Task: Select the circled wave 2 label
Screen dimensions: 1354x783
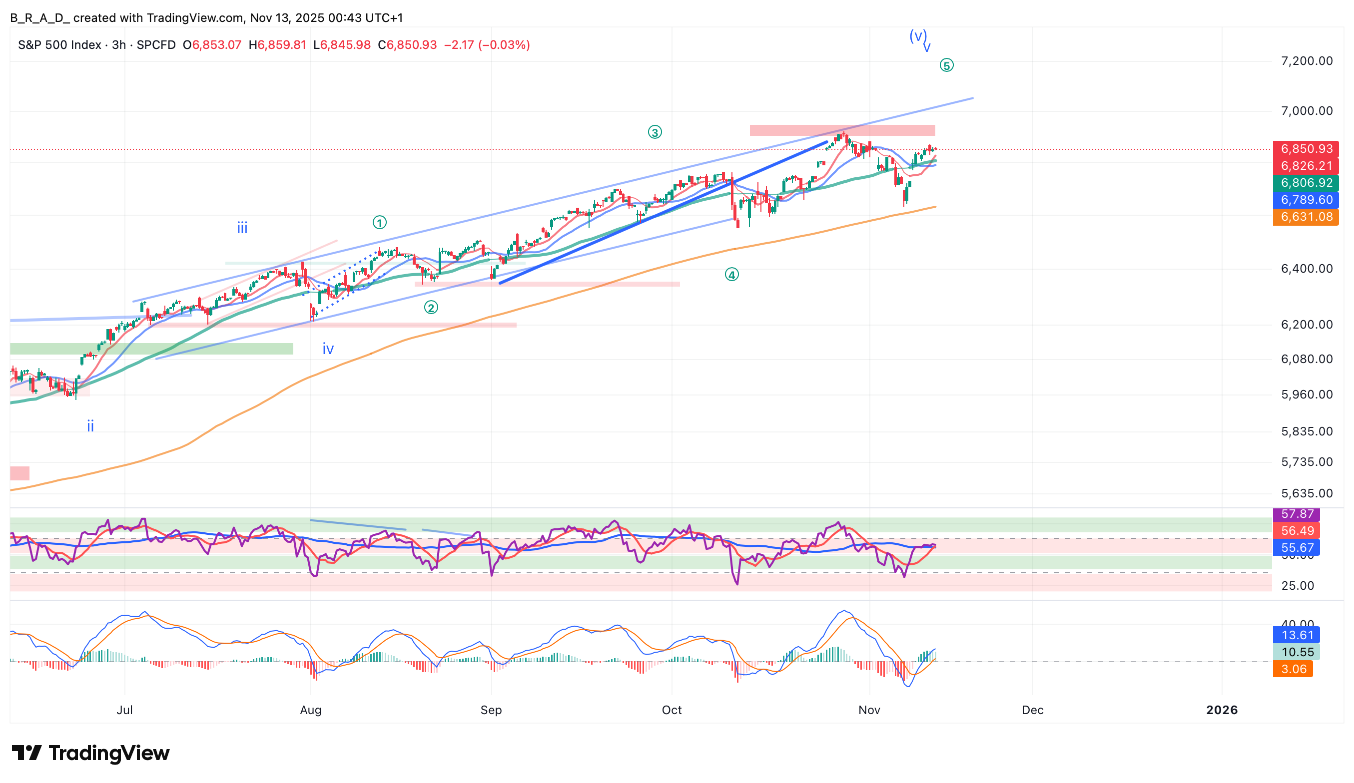Action: click(431, 307)
